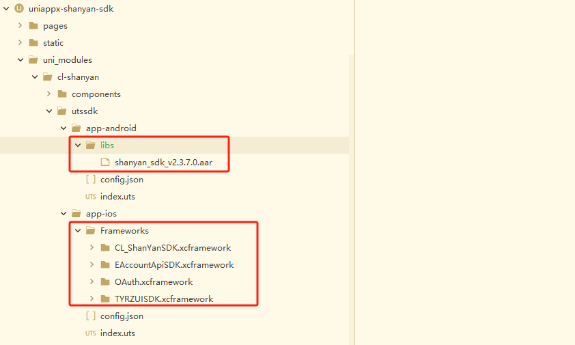Click the app-android folder icon
The height and width of the screenshot is (345, 575).
pos(76,128)
